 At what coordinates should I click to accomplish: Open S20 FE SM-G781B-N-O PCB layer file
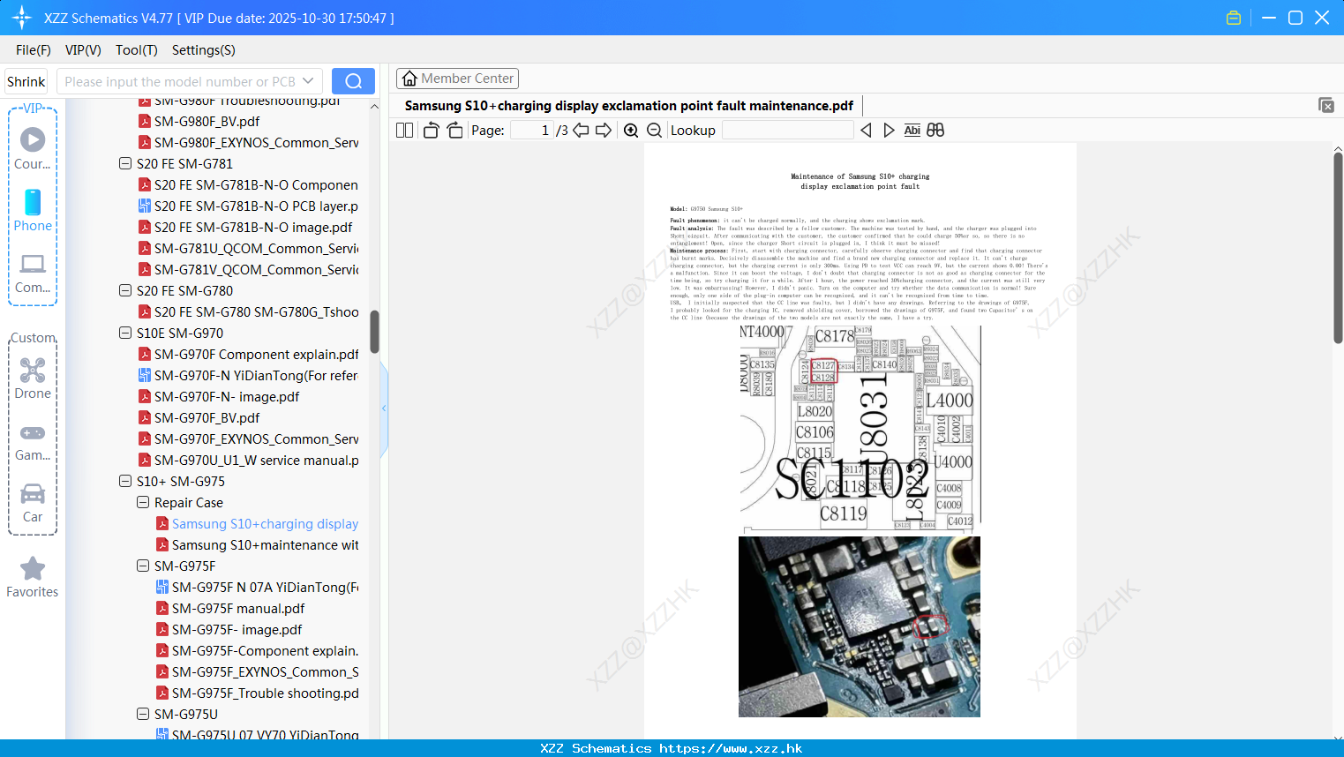point(248,206)
